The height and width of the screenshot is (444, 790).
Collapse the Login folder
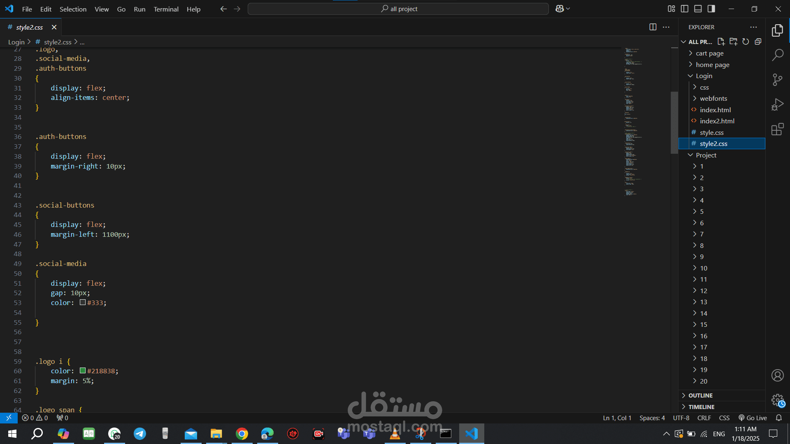tap(704, 76)
